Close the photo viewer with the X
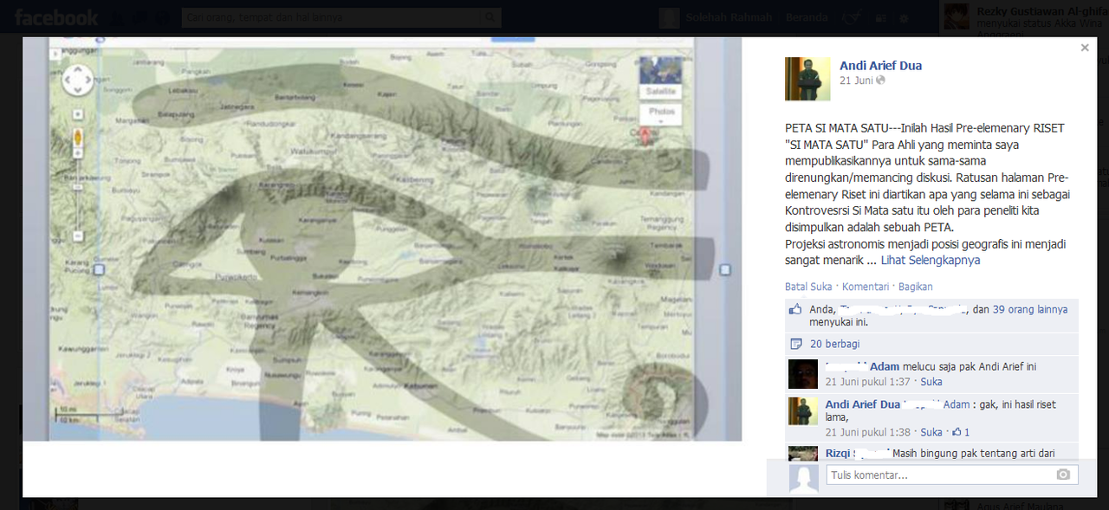1109x510 pixels. pos(1085,48)
